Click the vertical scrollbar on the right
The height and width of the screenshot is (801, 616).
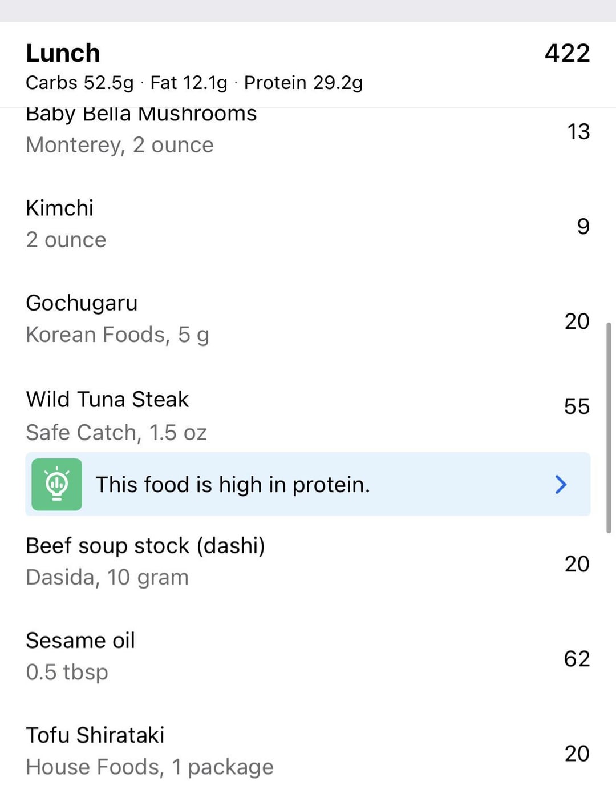coord(609,428)
